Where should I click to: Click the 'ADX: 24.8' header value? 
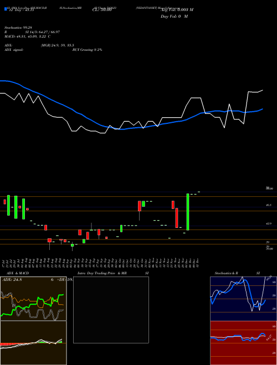(12, 280)
